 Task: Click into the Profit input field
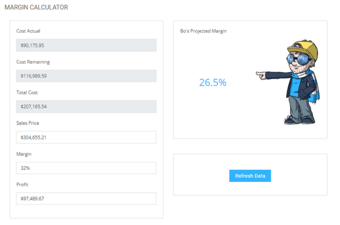(x=86, y=199)
